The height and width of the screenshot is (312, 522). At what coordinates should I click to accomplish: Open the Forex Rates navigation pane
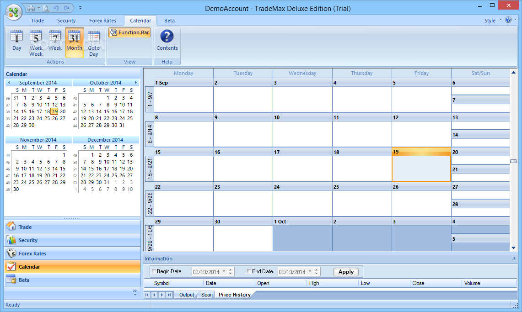pyautogui.click(x=72, y=254)
